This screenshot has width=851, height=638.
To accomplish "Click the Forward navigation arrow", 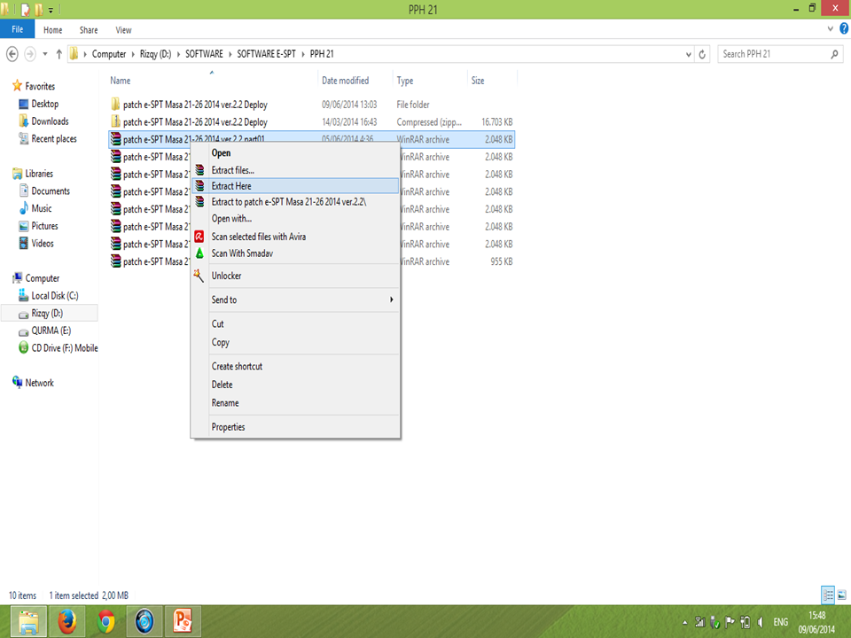I will coord(30,54).
